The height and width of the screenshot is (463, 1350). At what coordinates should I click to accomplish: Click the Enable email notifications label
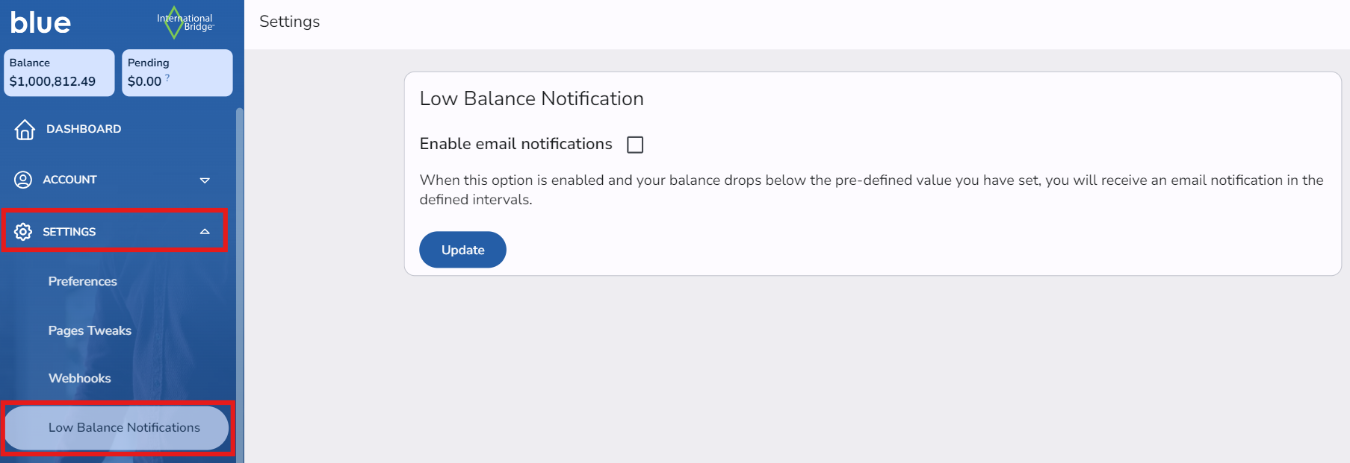tap(515, 144)
